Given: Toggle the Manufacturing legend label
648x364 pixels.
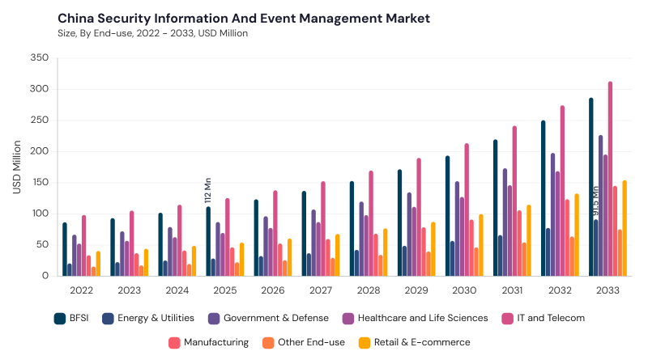Looking at the screenshot, I should [216, 342].
